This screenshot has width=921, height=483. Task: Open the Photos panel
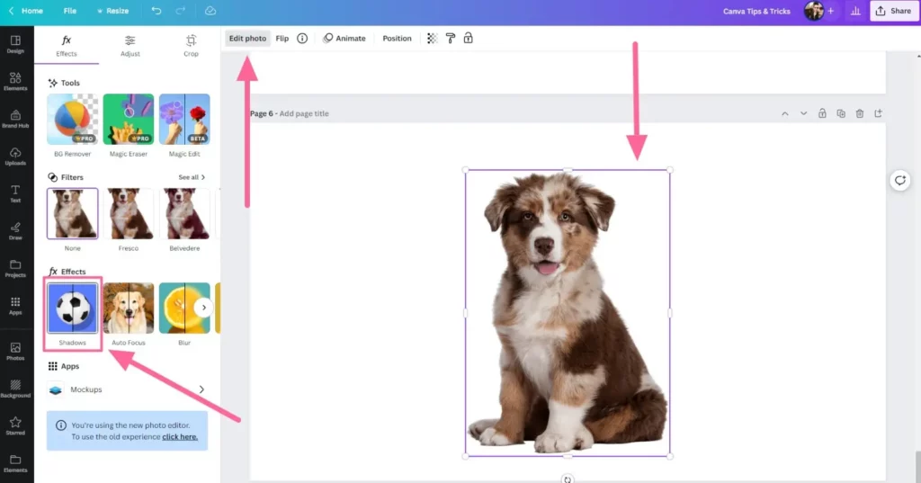[x=15, y=352]
